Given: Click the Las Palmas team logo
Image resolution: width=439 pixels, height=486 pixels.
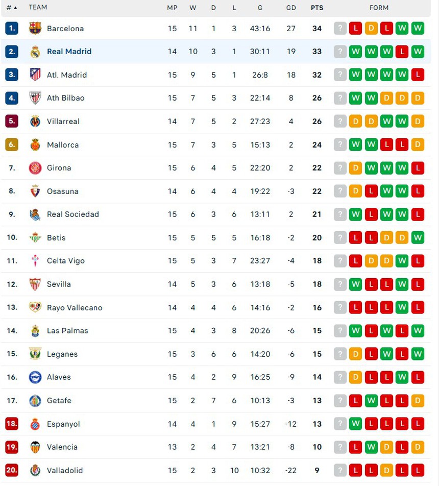Looking at the screenshot, I should [35, 331].
